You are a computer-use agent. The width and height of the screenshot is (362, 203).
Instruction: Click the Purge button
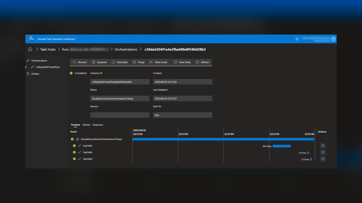click(139, 62)
